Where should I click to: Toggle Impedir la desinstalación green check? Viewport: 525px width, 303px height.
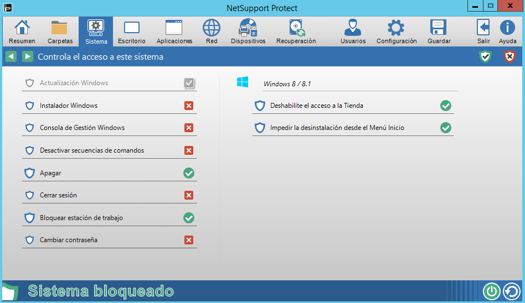point(446,128)
